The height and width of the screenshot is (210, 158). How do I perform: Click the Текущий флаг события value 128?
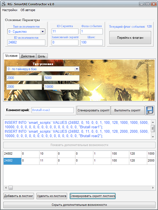149,26
